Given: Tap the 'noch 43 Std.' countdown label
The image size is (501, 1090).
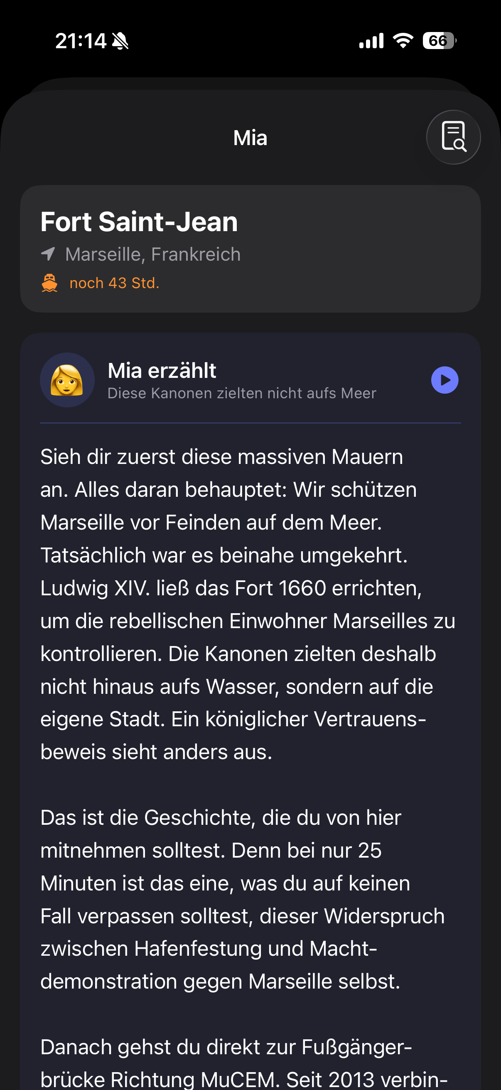Looking at the screenshot, I should pyautogui.click(x=114, y=283).
